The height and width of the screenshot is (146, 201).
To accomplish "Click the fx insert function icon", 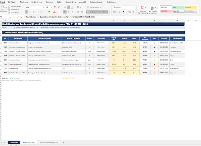I will [x=21, y=17].
